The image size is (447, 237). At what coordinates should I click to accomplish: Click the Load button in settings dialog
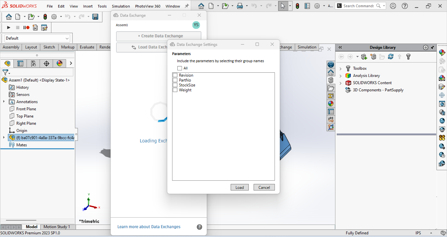pyautogui.click(x=240, y=187)
